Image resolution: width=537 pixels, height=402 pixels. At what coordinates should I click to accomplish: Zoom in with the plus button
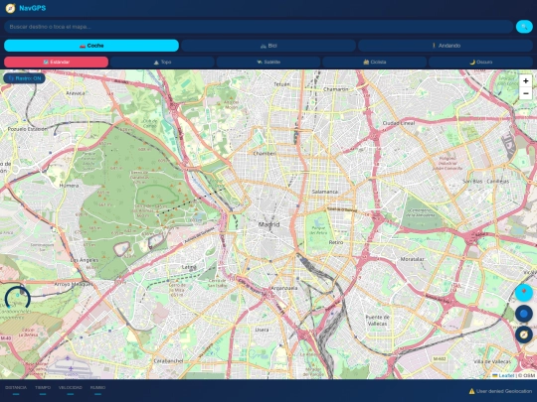click(x=526, y=81)
